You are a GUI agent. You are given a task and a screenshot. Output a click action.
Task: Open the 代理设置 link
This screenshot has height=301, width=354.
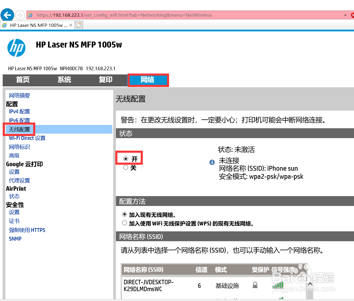(x=19, y=180)
